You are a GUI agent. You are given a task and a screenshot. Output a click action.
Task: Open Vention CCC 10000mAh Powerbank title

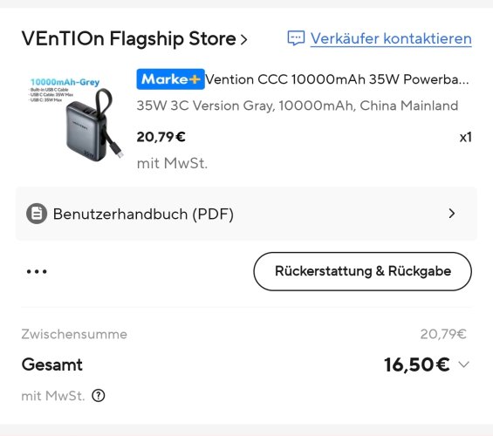click(337, 79)
